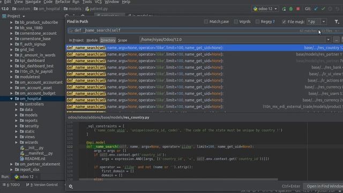Click the Git history clock icon

click(x=330, y=9)
